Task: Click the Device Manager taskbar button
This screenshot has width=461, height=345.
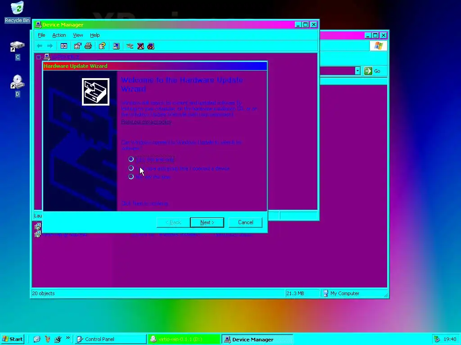Action: [257, 340]
